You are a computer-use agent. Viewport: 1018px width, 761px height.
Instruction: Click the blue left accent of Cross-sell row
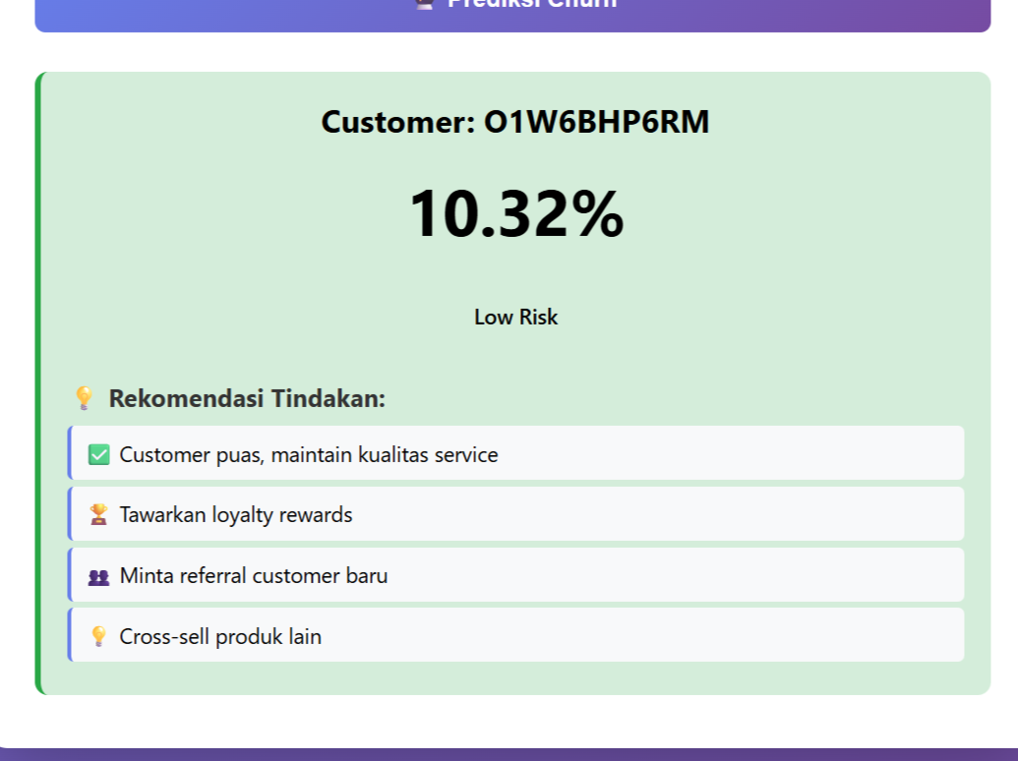point(70,635)
